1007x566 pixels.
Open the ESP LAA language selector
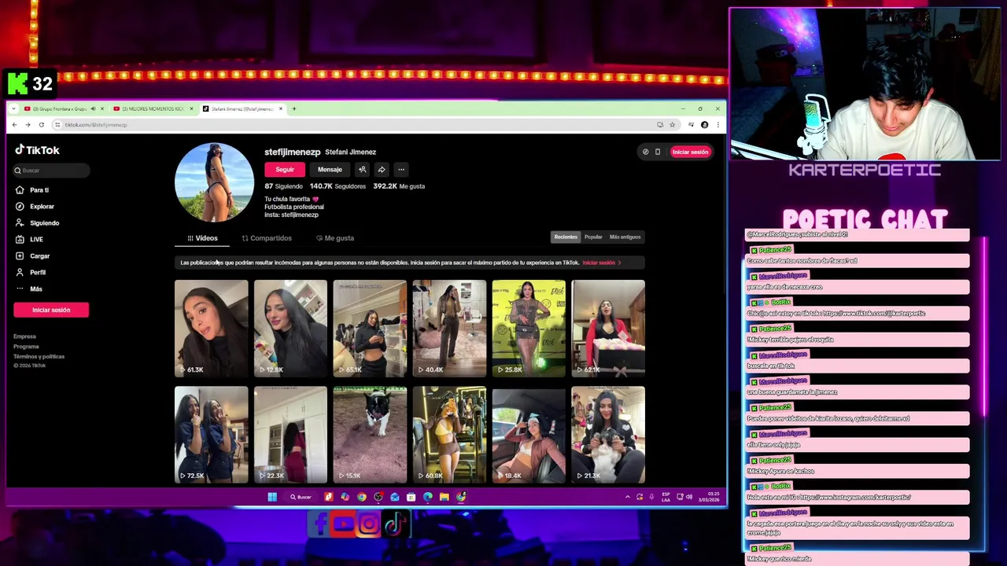666,497
